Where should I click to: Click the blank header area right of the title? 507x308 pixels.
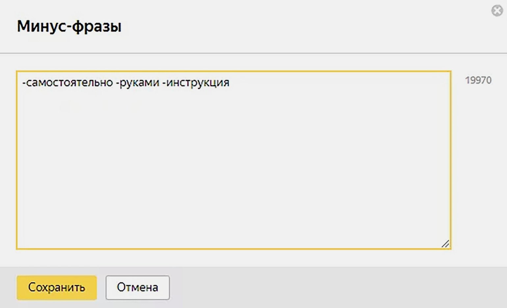coord(296,26)
